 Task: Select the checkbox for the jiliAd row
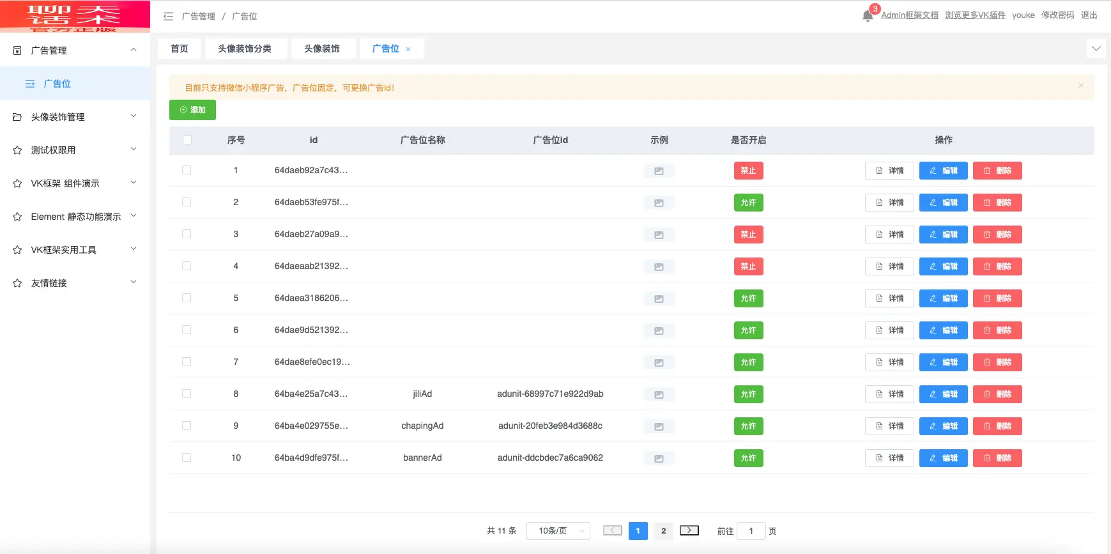[187, 394]
